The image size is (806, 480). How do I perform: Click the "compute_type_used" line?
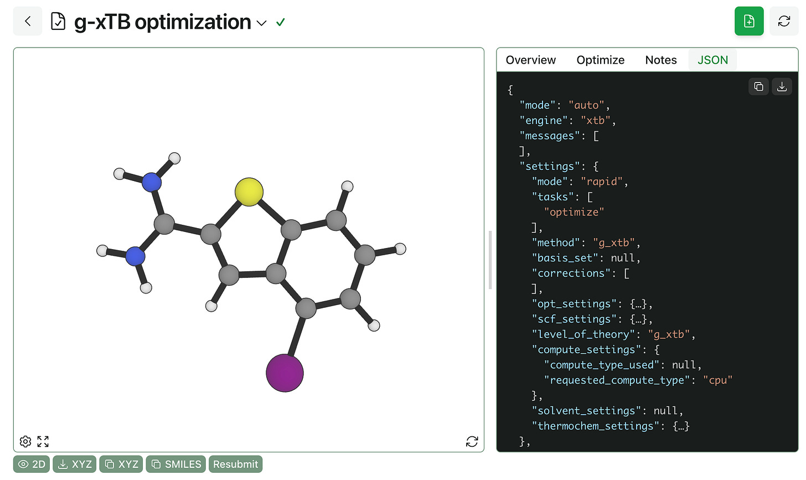pyautogui.click(x=623, y=365)
